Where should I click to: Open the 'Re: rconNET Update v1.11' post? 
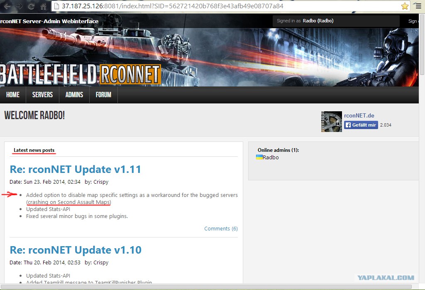point(76,170)
